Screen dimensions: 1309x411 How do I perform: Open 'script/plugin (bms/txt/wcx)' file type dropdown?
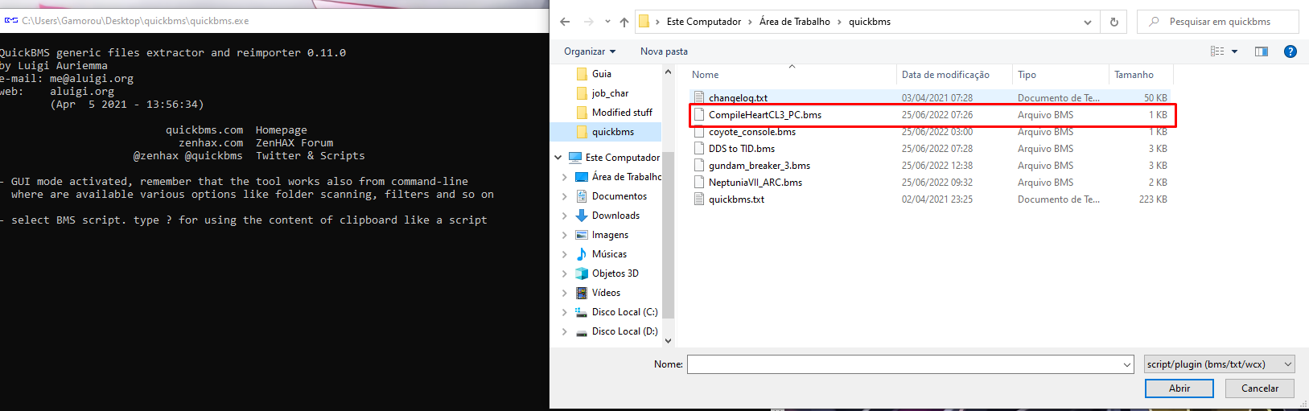1220,364
